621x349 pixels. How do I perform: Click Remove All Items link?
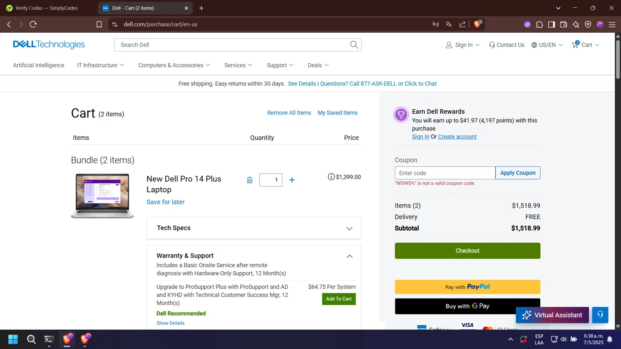tap(289, 113)
